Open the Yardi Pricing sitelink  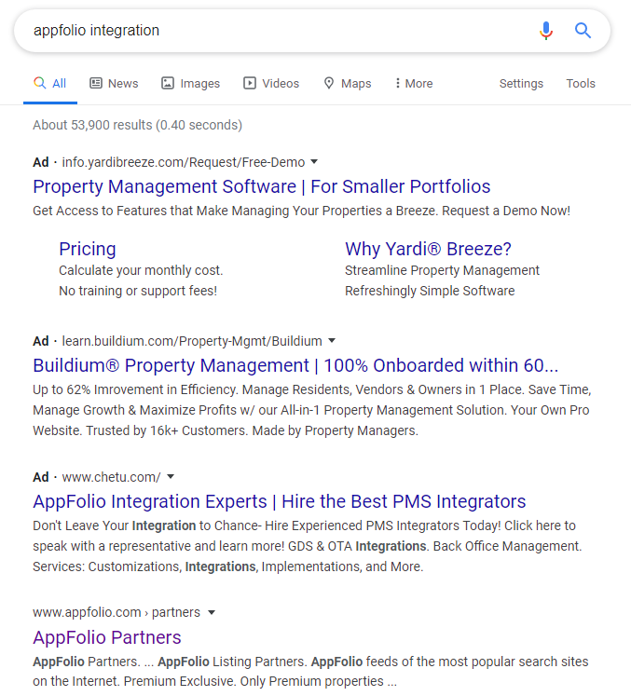coord(88,249)
